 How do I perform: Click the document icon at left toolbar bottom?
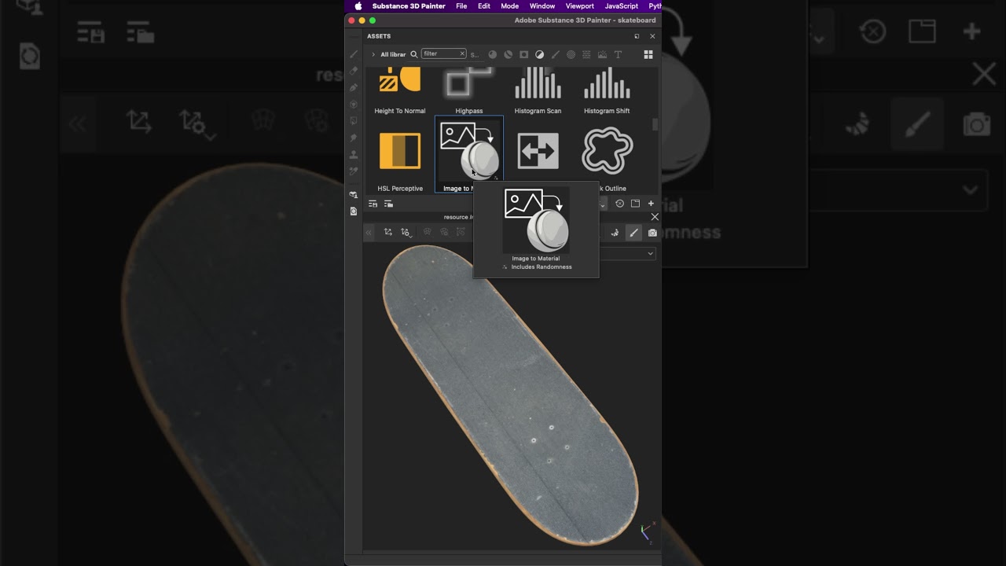click(x=354, y=211)
